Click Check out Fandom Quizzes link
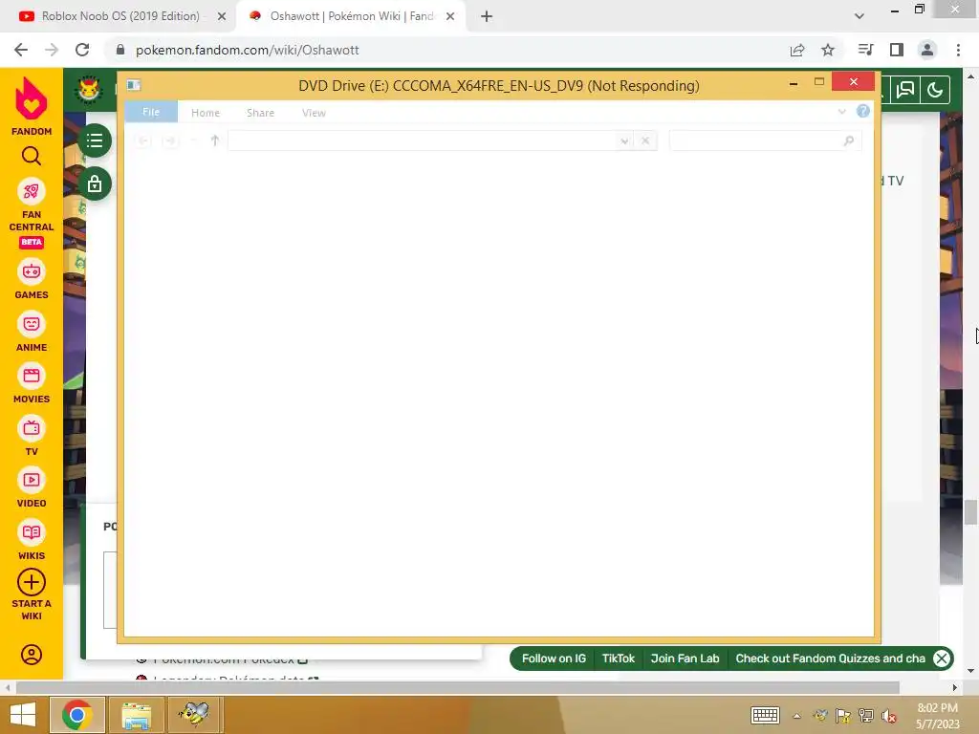 click(831, 658)
